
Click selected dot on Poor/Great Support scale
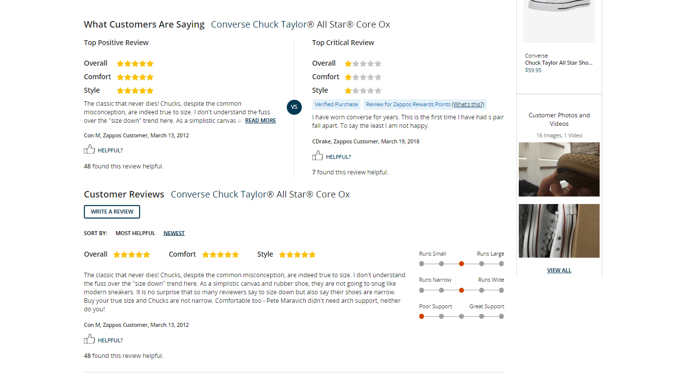[x=422, y=316]
